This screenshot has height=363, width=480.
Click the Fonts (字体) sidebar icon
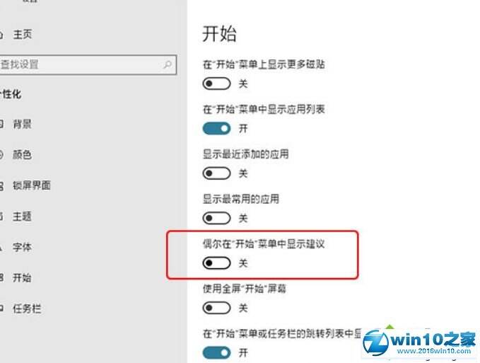point(1,247)
